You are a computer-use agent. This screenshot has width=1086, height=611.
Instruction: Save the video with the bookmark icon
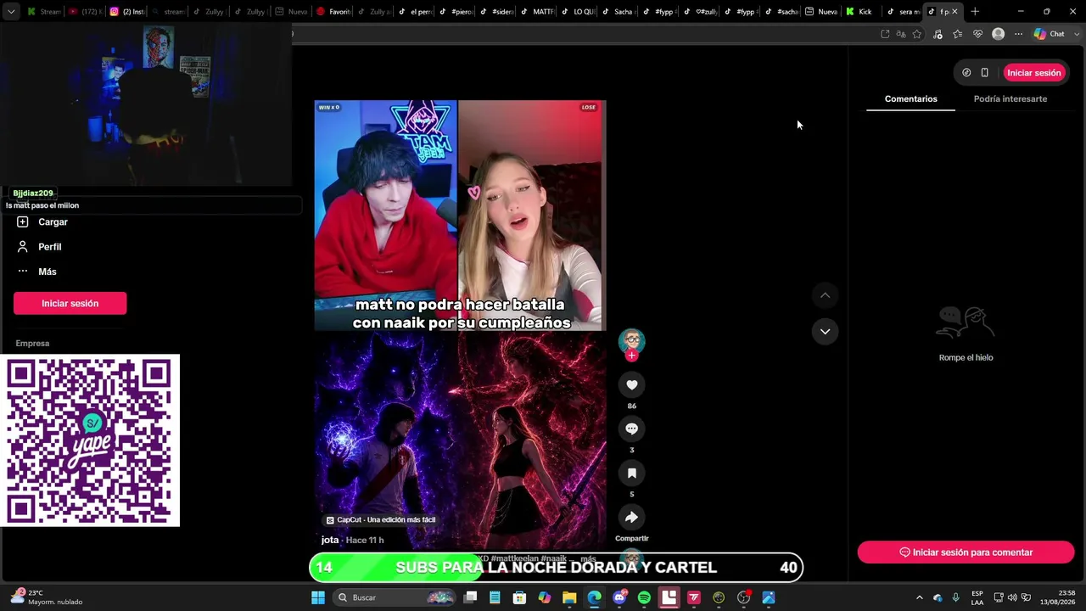pyautogui.click(x=631, y=474)
